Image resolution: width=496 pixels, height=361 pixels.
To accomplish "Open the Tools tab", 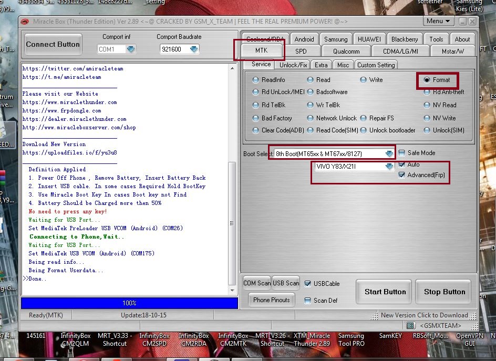I will [436, 39].
